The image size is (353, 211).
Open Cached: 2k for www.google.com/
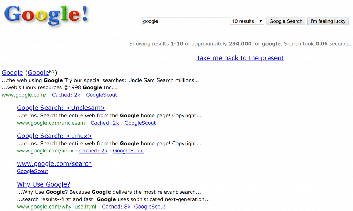(66, 95)
